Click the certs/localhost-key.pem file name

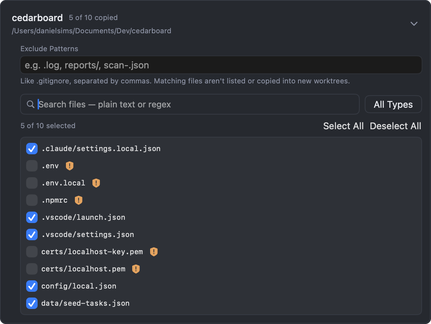pos(92,252)
